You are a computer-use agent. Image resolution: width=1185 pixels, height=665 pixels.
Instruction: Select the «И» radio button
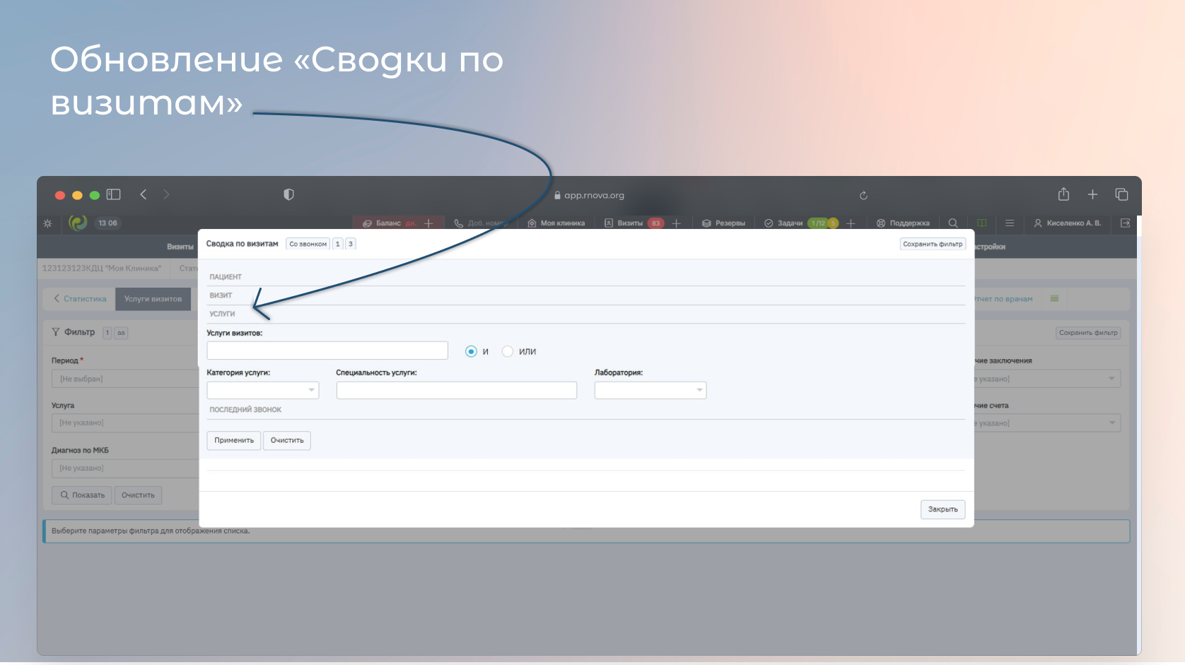pyautogui.click(x=471, y=351)
